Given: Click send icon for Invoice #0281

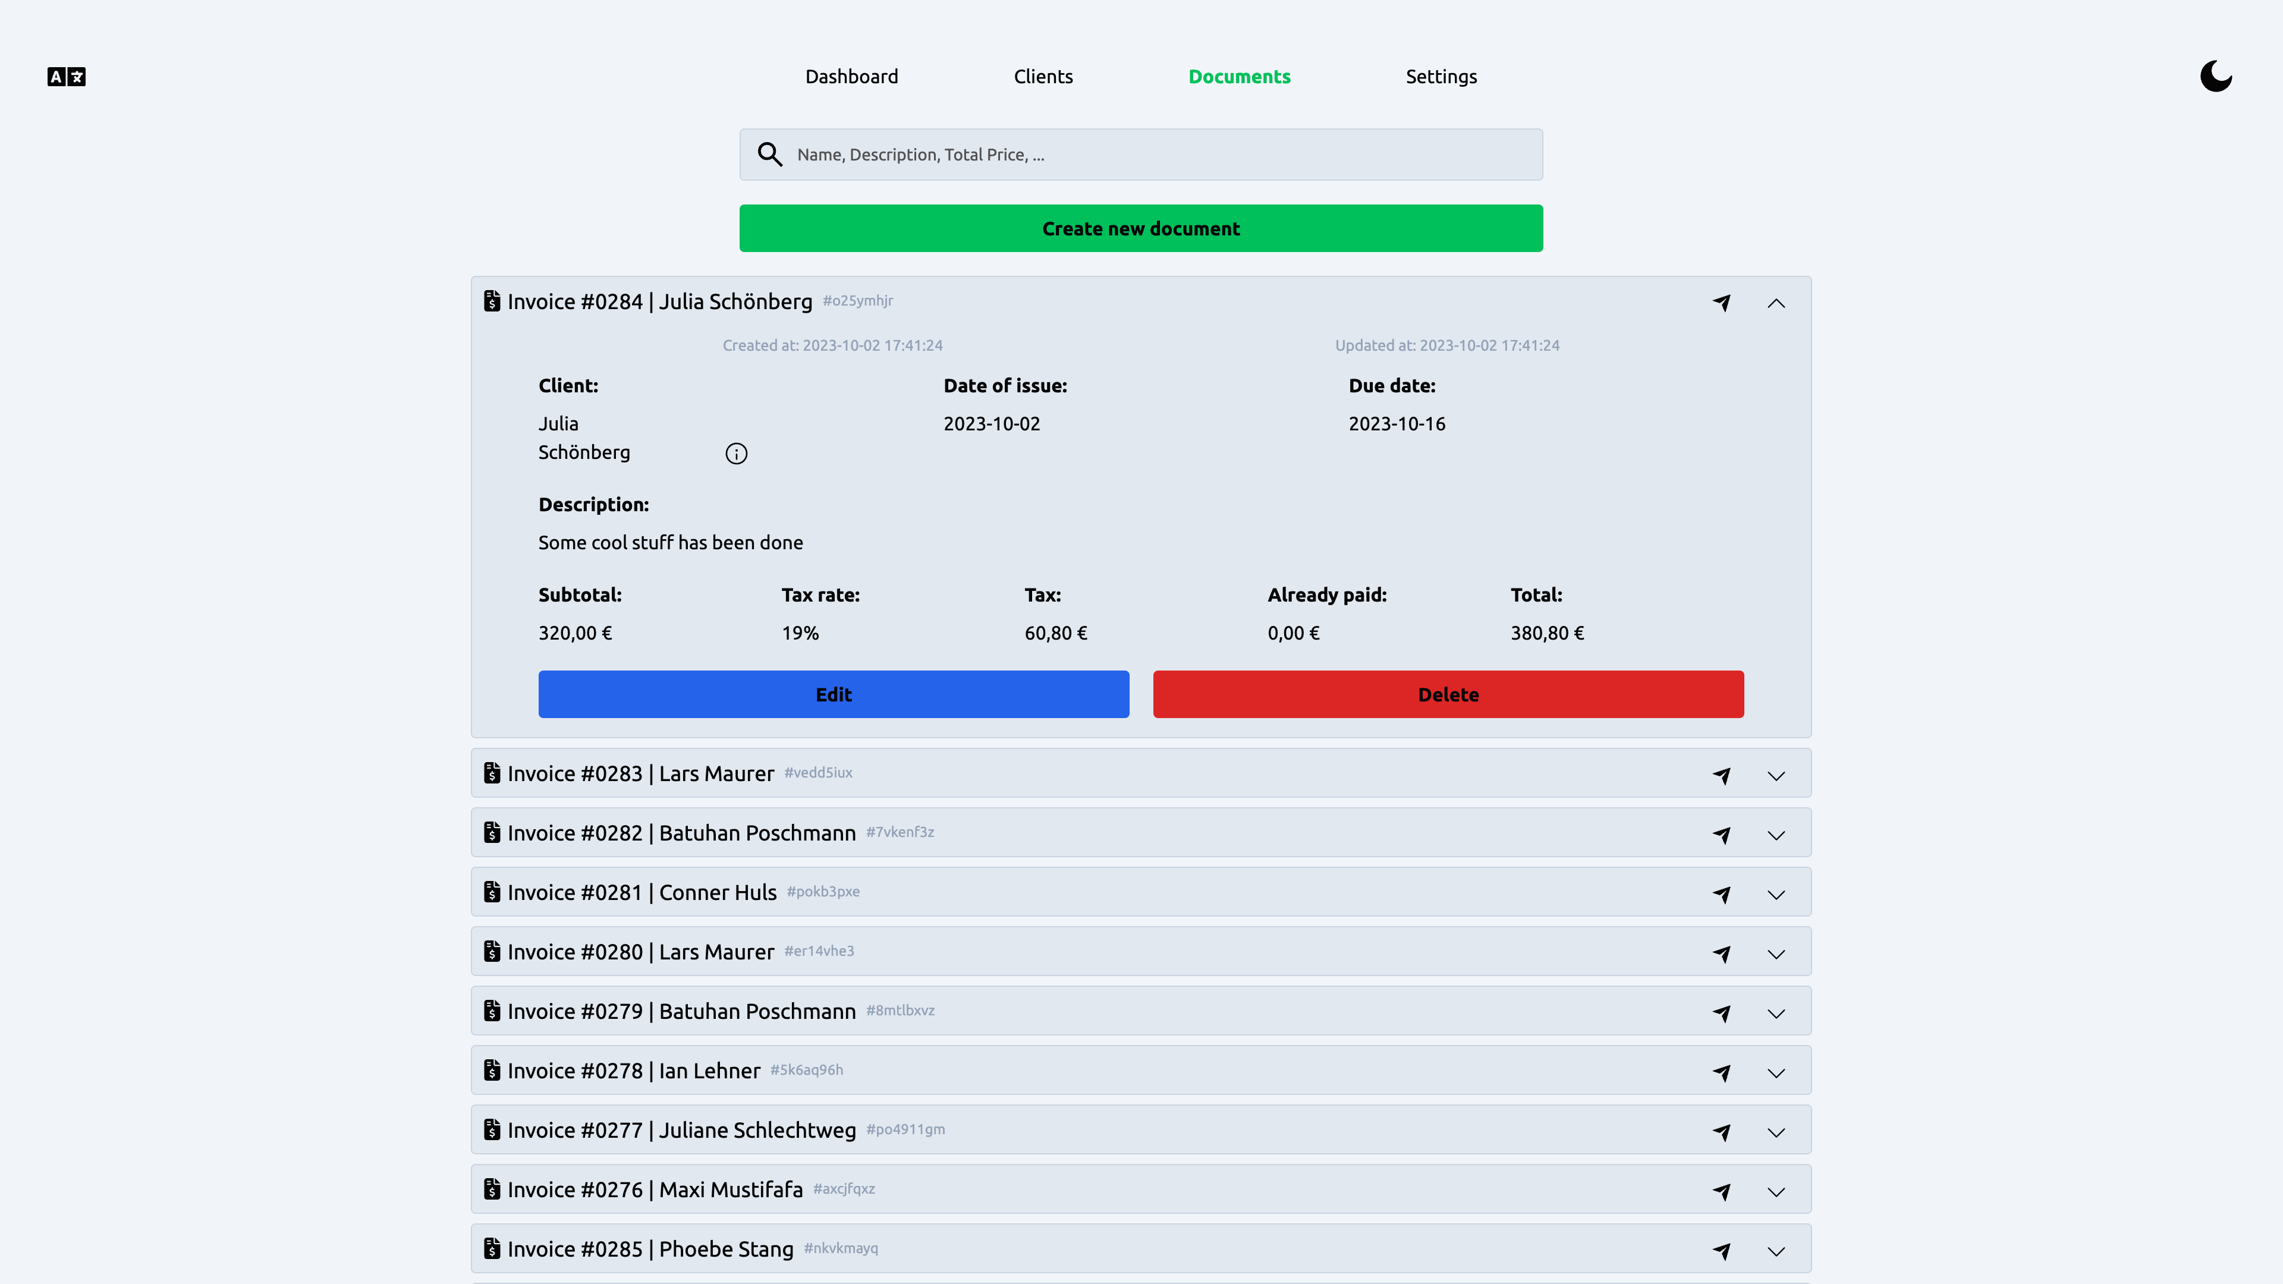Looking at the screenshot, I should click(x=1721, y=894).
